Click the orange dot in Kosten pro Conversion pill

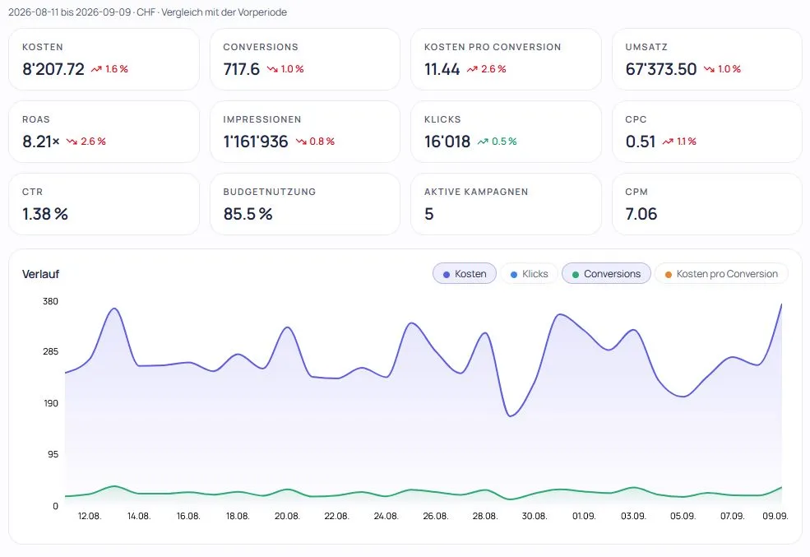(668, 275)
